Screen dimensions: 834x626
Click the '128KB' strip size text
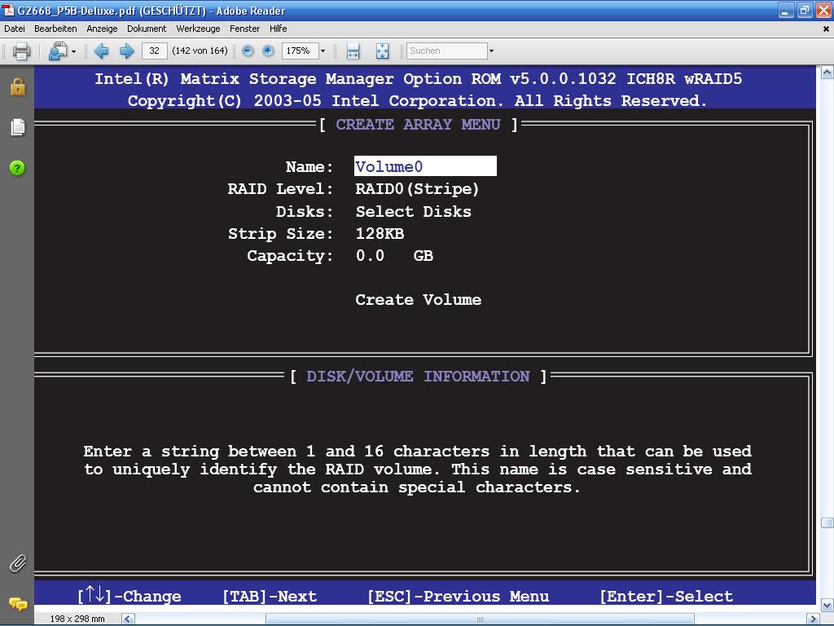[x=380, y=234]
